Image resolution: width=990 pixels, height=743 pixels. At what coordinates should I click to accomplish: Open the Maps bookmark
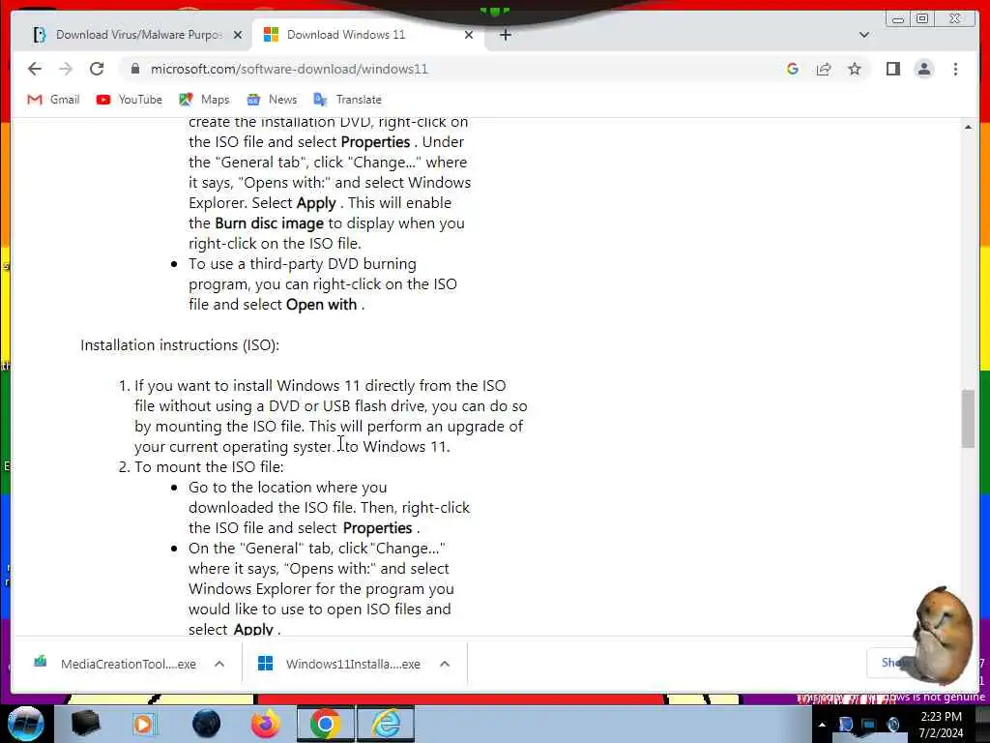[204, 100]
